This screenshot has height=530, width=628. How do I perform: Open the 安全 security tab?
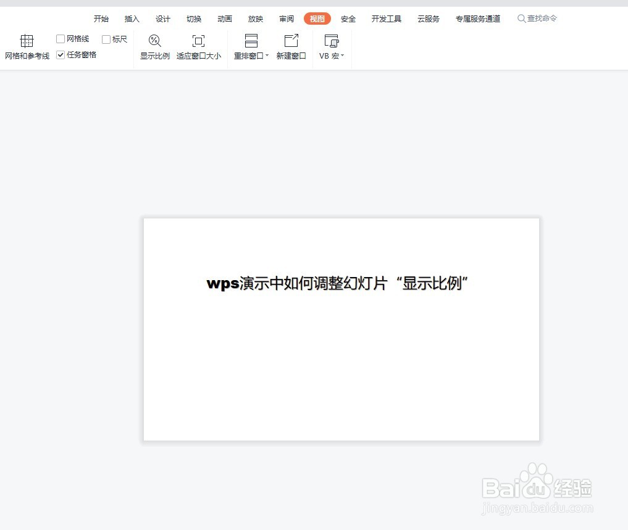(x=348, y=19)
